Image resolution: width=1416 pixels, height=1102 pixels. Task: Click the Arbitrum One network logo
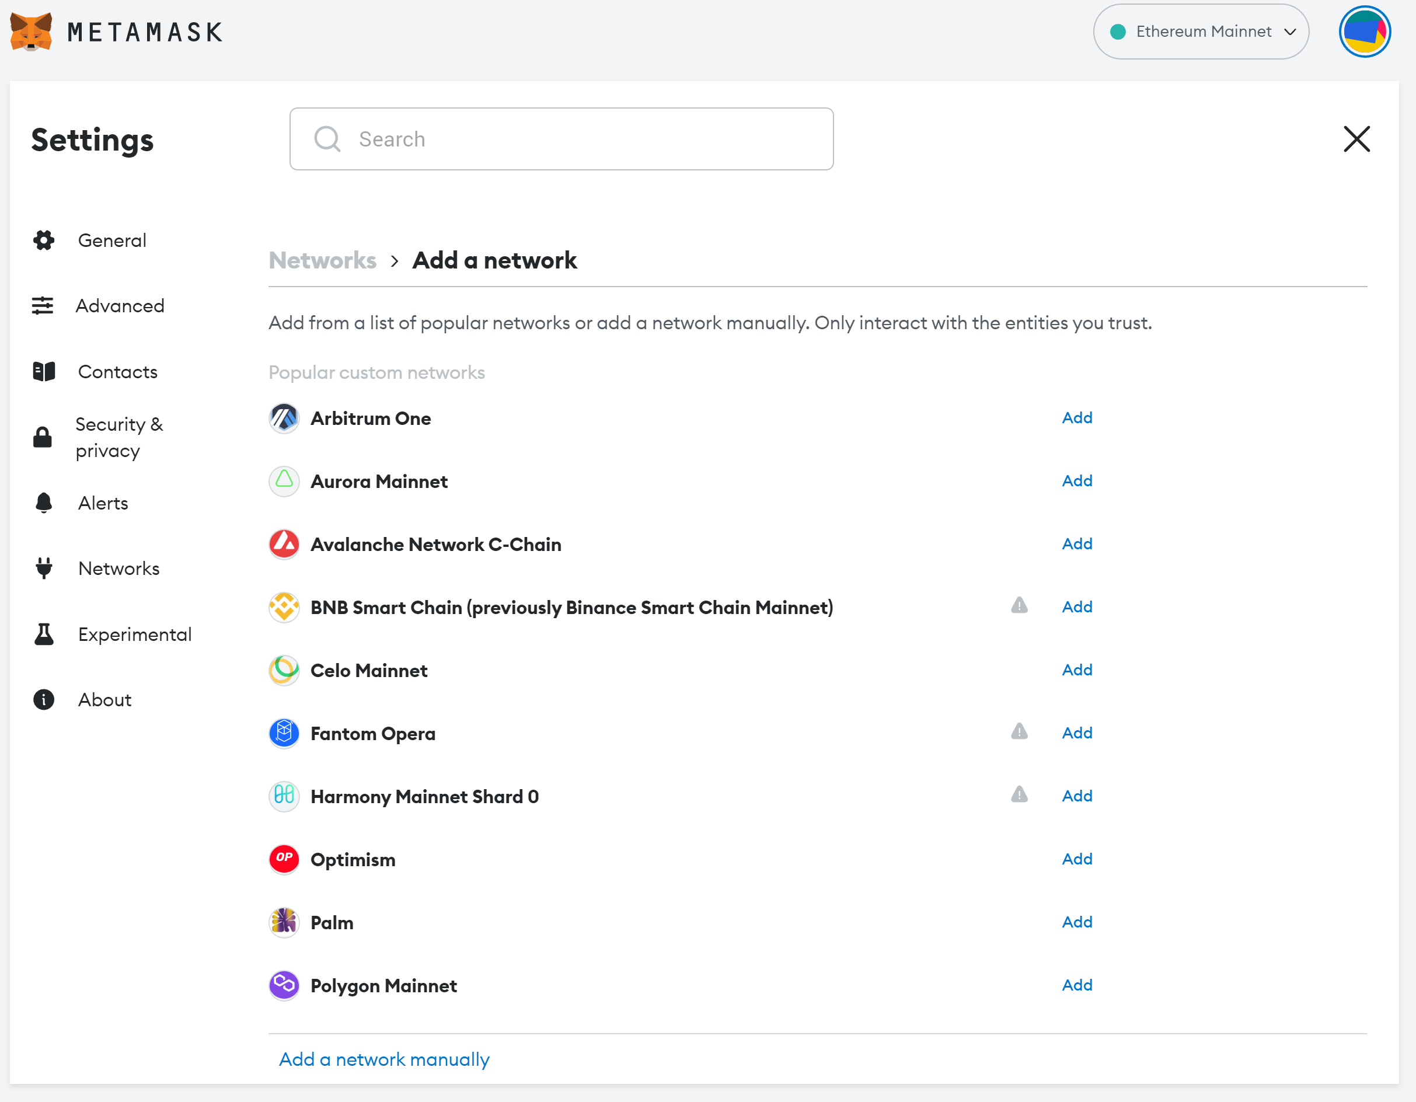pyautogui.click(x=284, y=418)
